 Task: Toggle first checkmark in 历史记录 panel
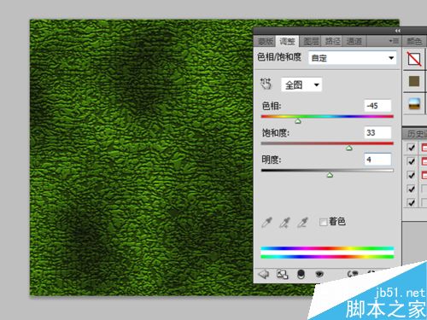tap(411, 148)
